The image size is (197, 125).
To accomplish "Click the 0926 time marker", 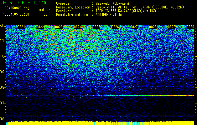I will point(115,27).
